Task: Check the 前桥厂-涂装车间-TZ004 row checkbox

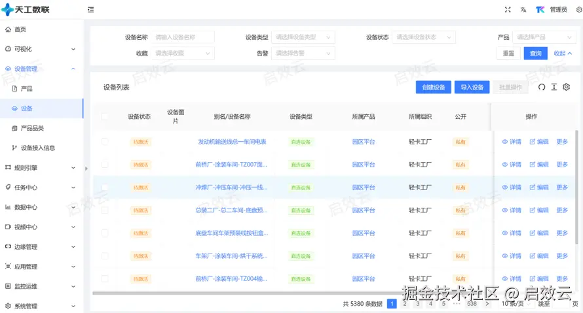Action: [105, 279]
